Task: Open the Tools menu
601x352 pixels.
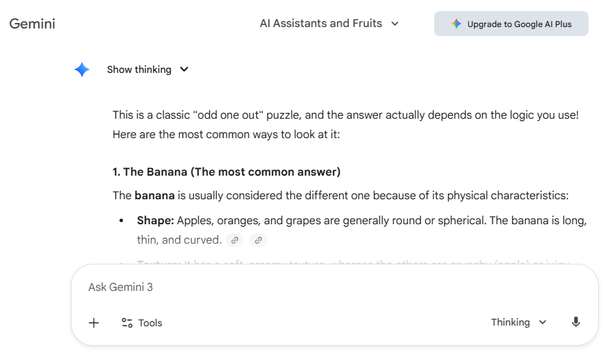Action: tap(150, 323)
